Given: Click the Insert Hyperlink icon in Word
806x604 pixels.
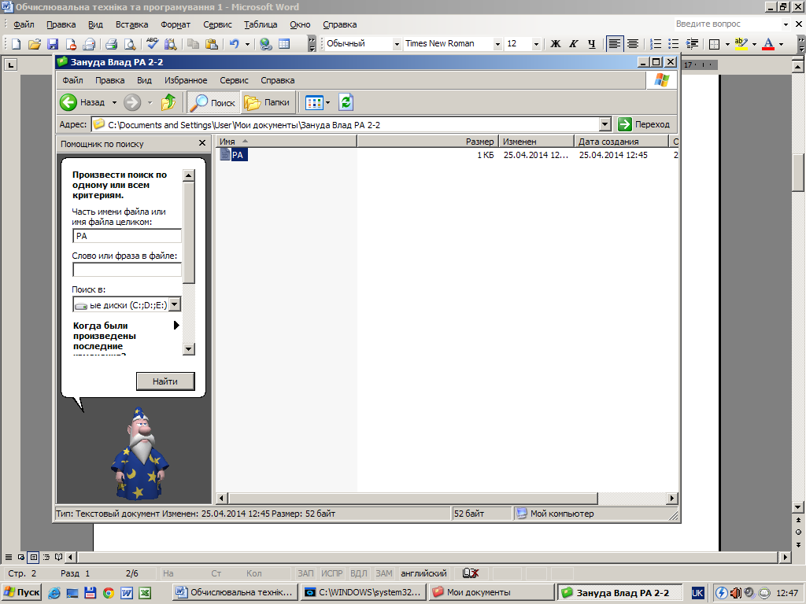Looking at the screenshot, I should [266, 44].
